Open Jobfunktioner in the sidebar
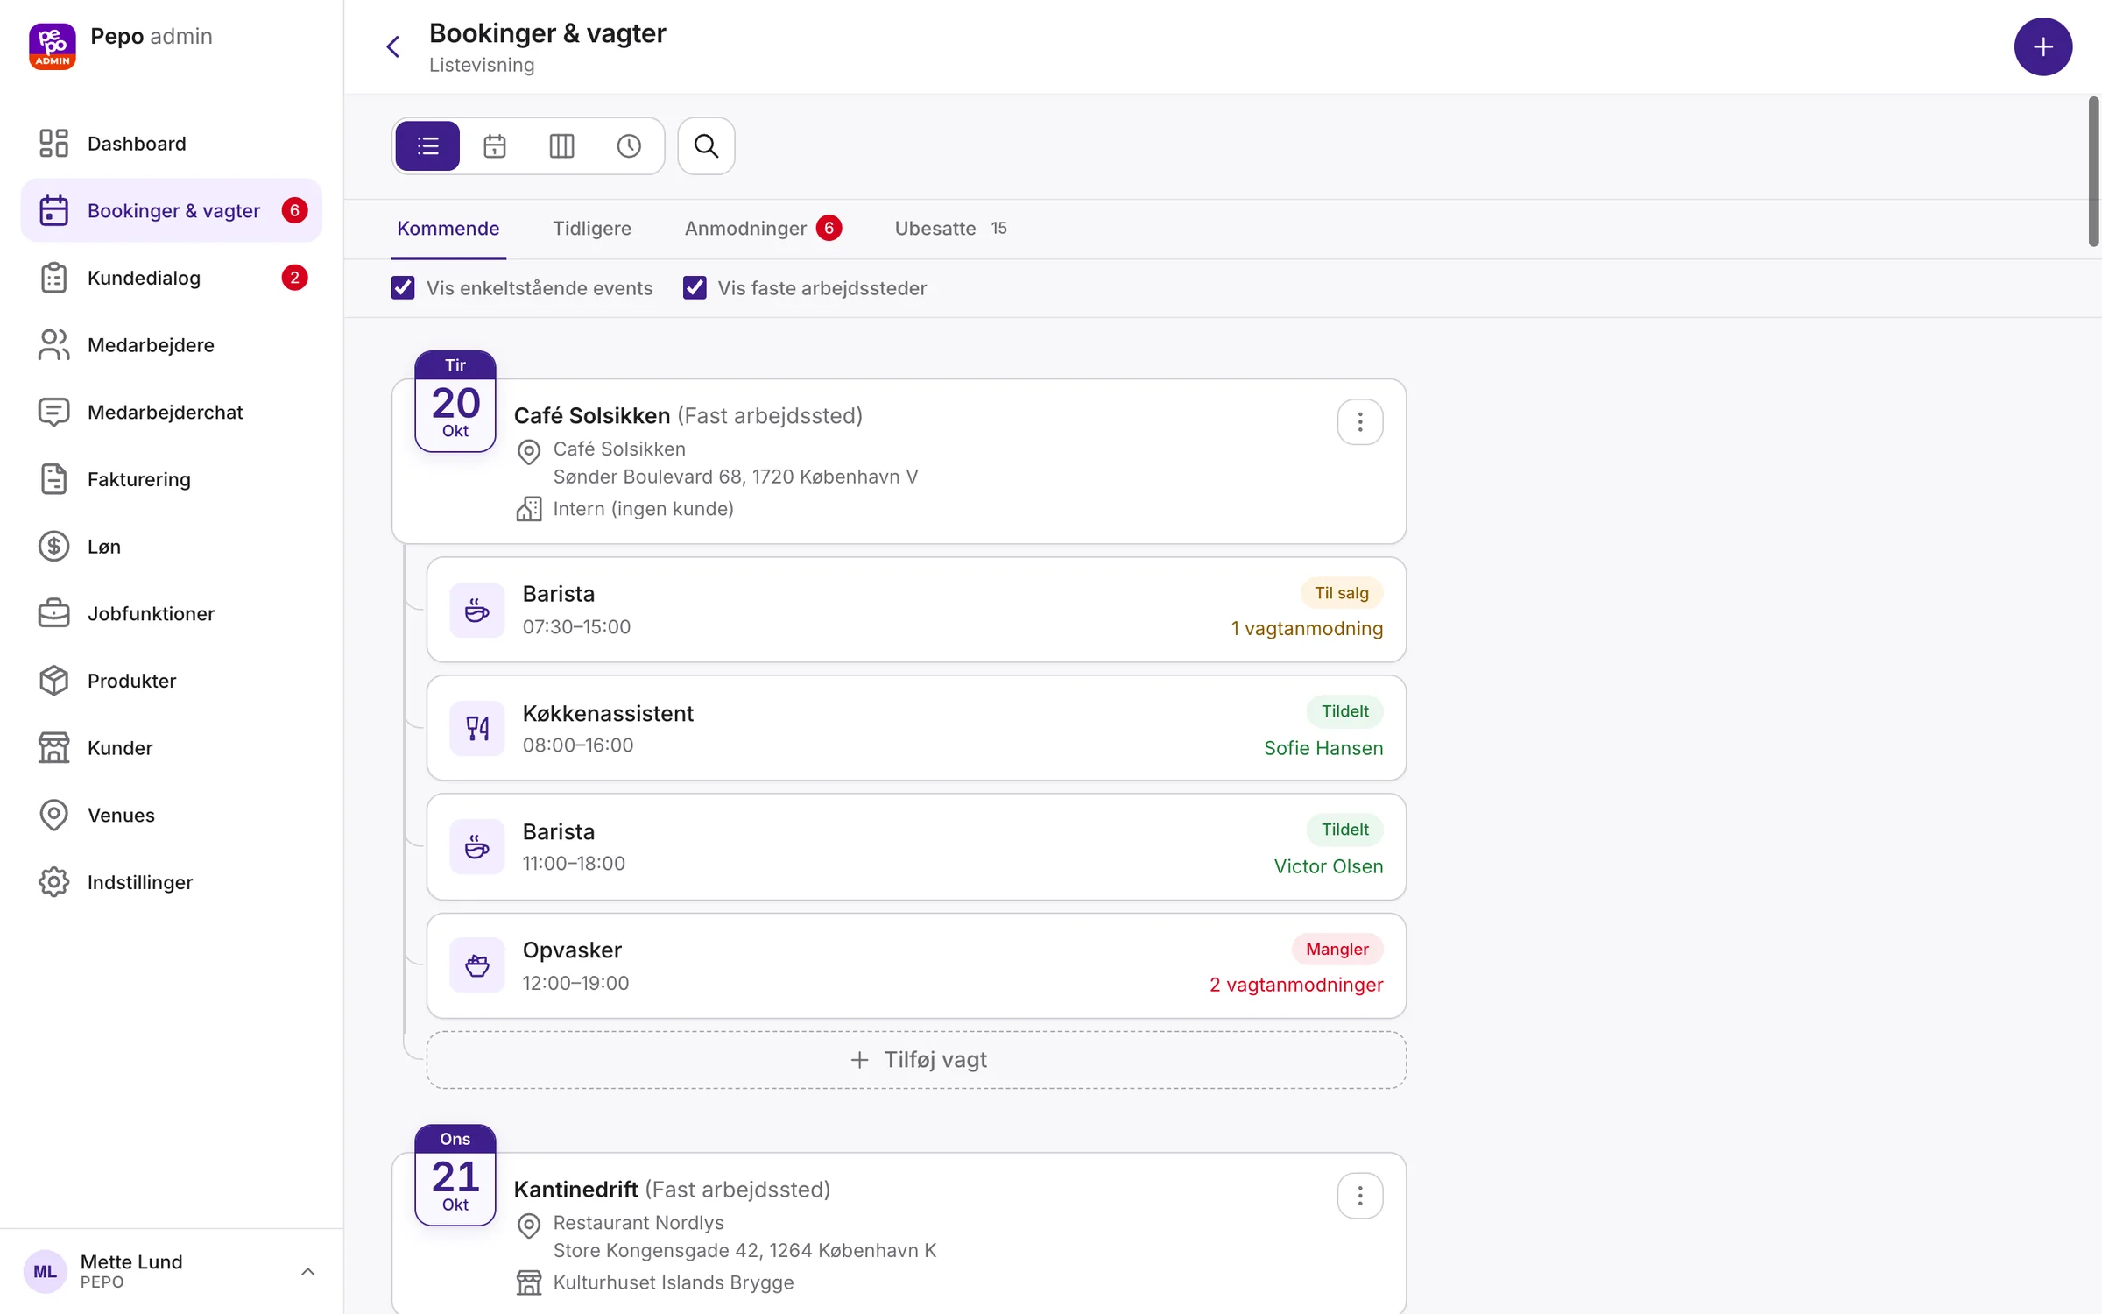 pos(172,613)
